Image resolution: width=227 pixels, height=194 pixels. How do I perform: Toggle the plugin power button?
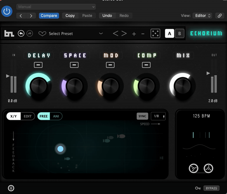pos(7,11)
